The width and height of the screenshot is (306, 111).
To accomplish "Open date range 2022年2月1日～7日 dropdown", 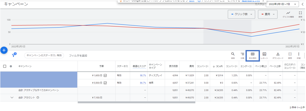I will click(x=282, y=4).
